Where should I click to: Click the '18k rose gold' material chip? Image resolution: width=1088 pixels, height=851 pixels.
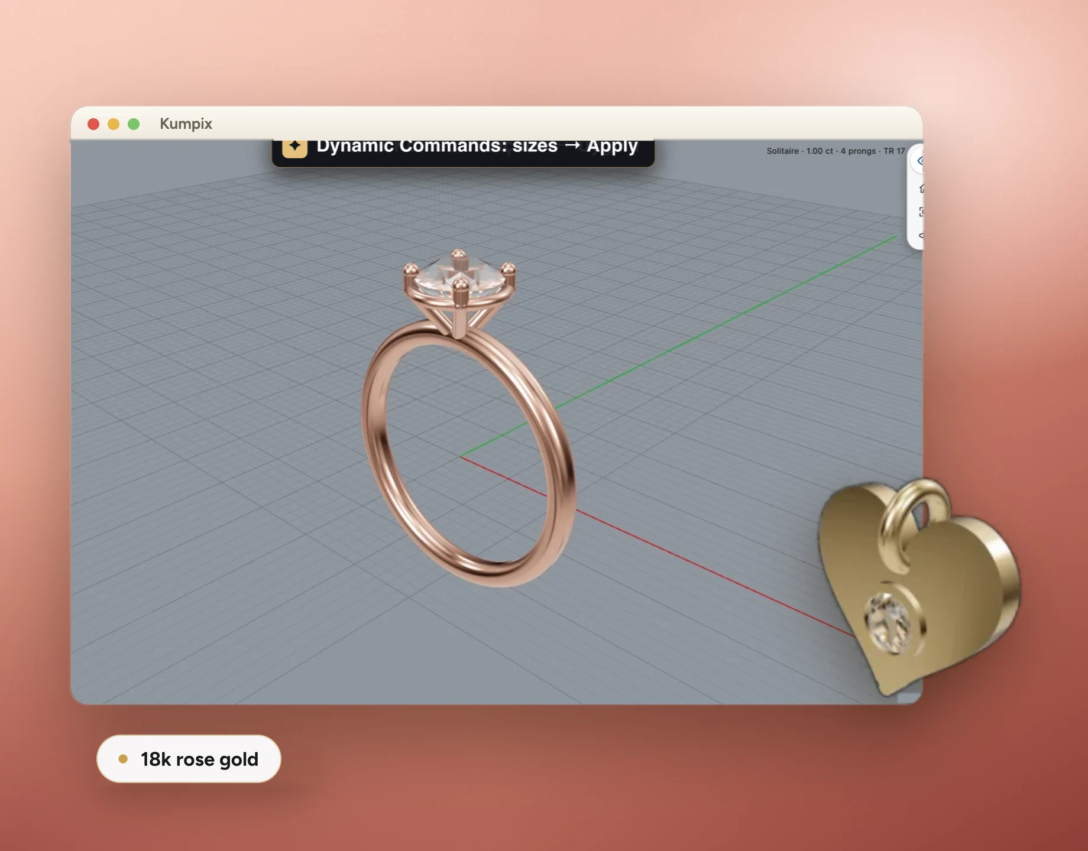click(189, 759)
